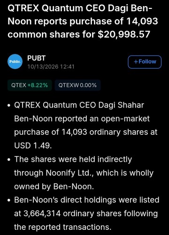Select 'the reported transactions.' closing line

pos(62,227)
